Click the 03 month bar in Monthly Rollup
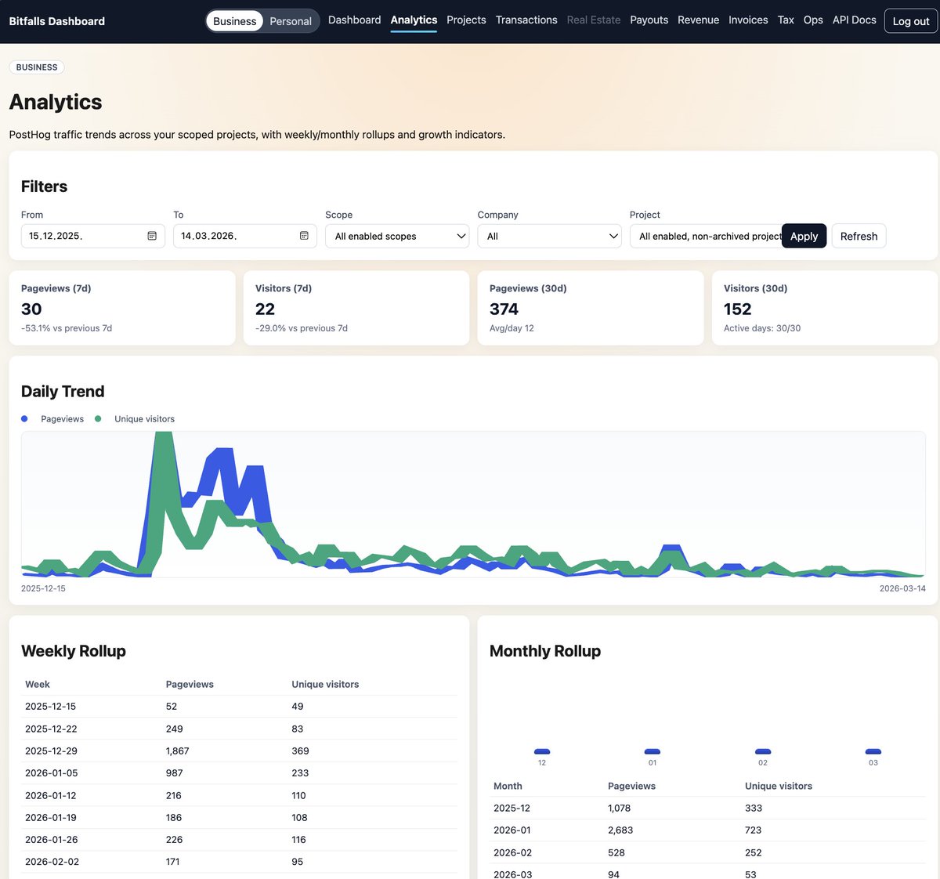This screenshot has width=940, height=879. click(873, 752)
